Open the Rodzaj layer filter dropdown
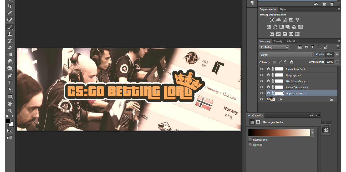Viewport: 346px width, 172px height. tap(274, 47)
